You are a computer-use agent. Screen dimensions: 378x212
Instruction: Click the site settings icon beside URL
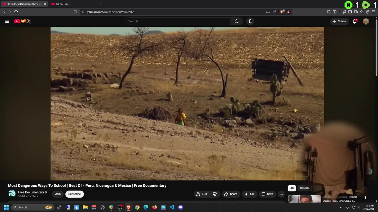(x=83, y=12)
